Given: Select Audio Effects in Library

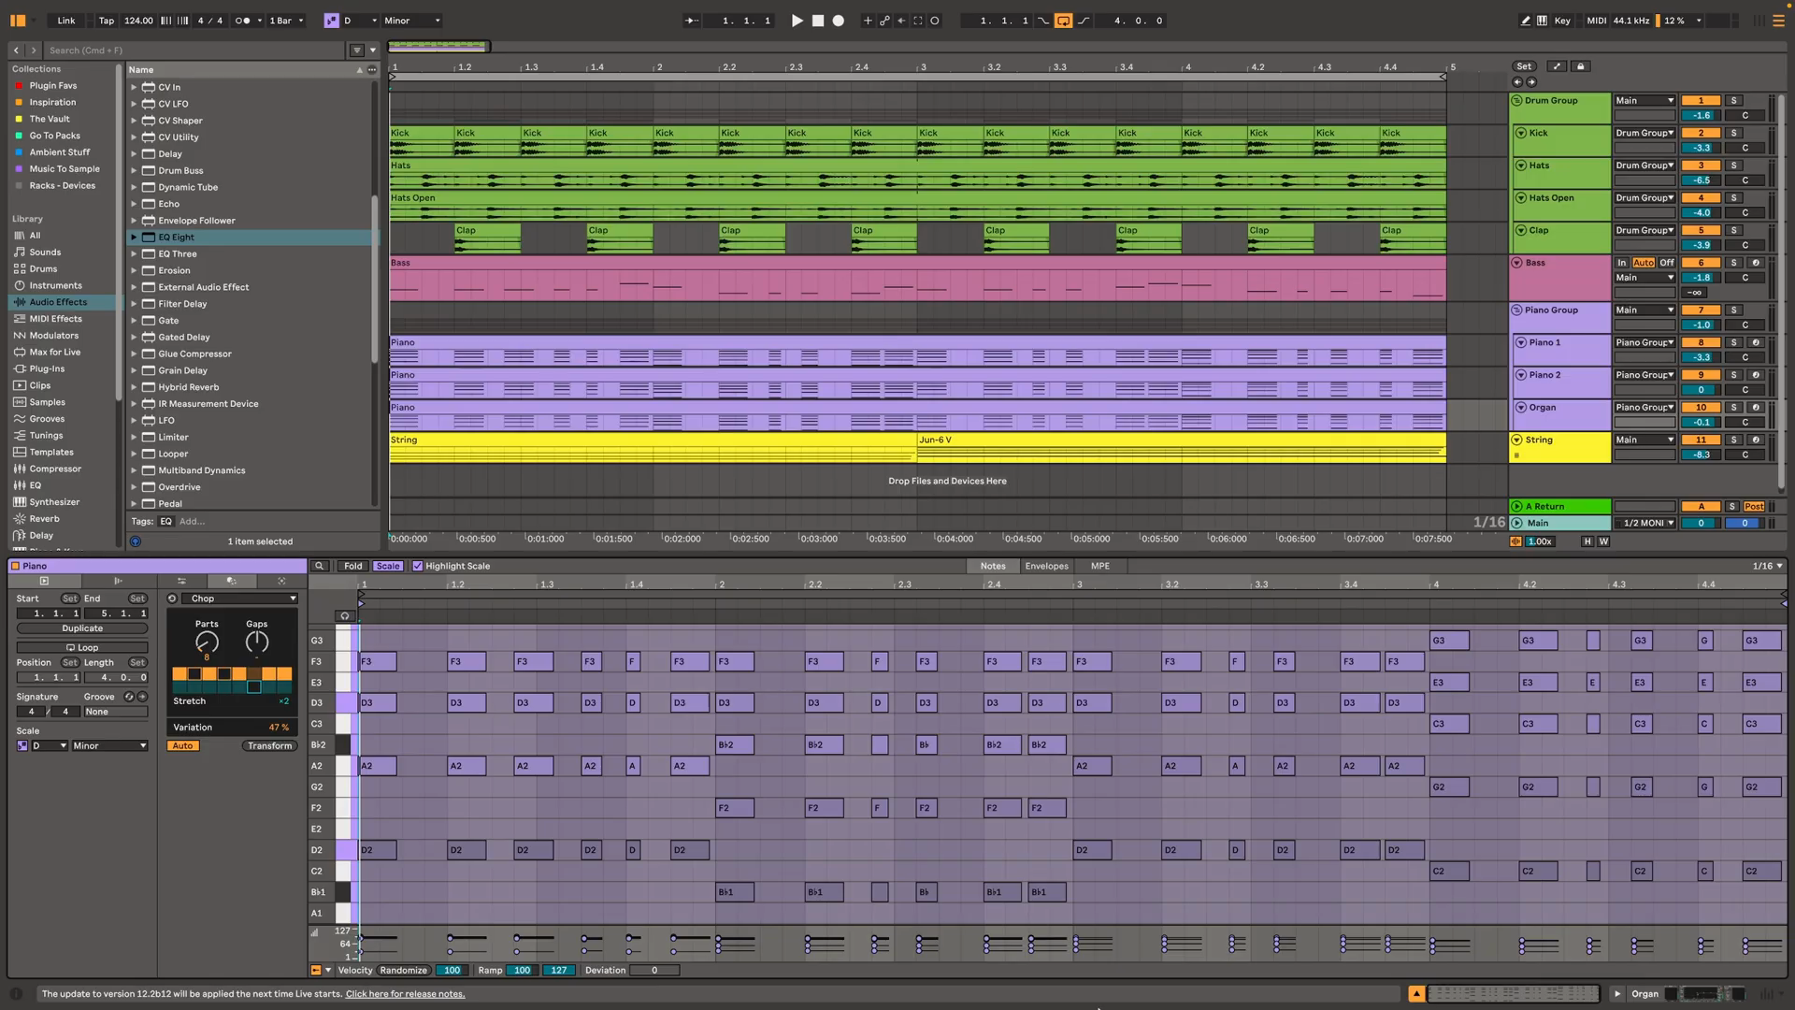Looking at the screenshot, I should [58, 302].
